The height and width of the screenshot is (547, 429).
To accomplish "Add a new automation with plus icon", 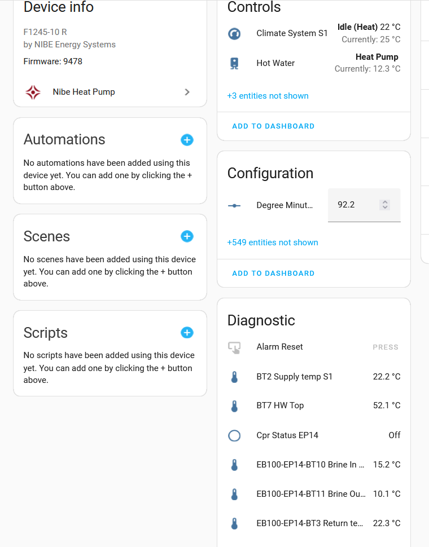I will [x=187, y=140].
